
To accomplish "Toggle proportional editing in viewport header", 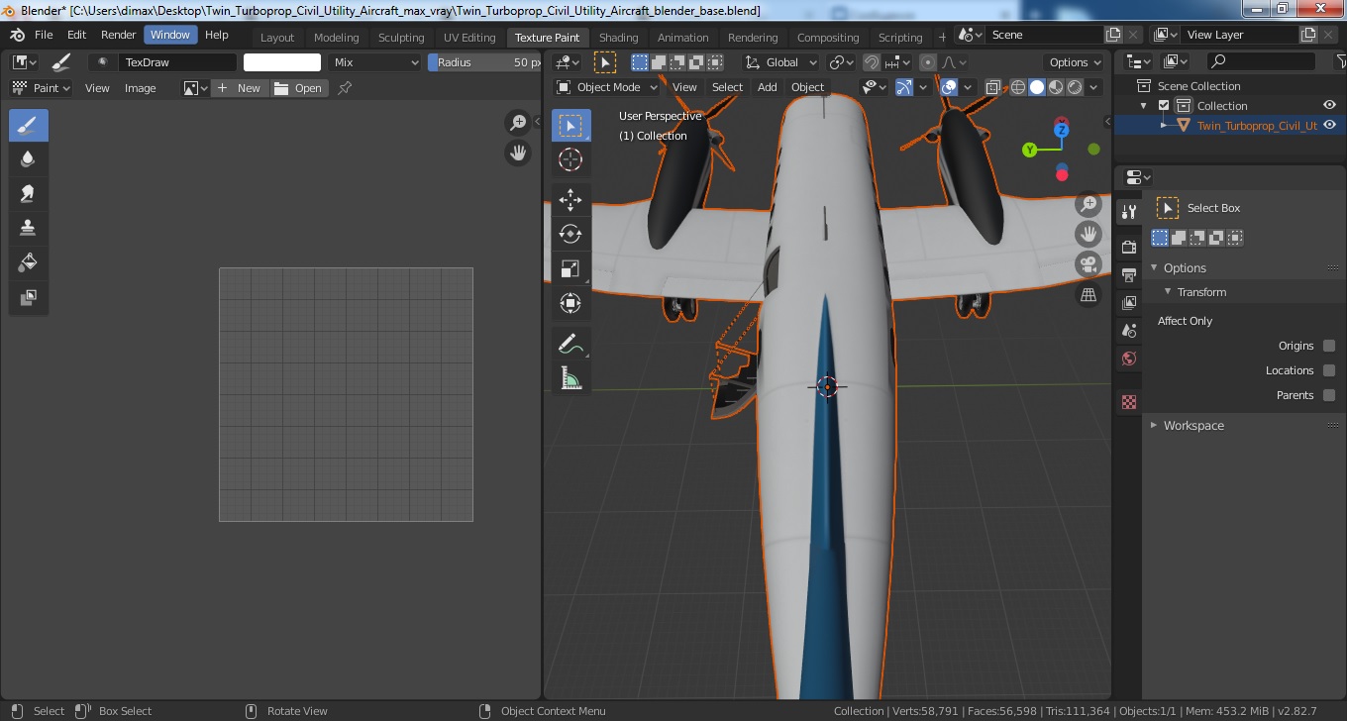I will coord(928,62).
